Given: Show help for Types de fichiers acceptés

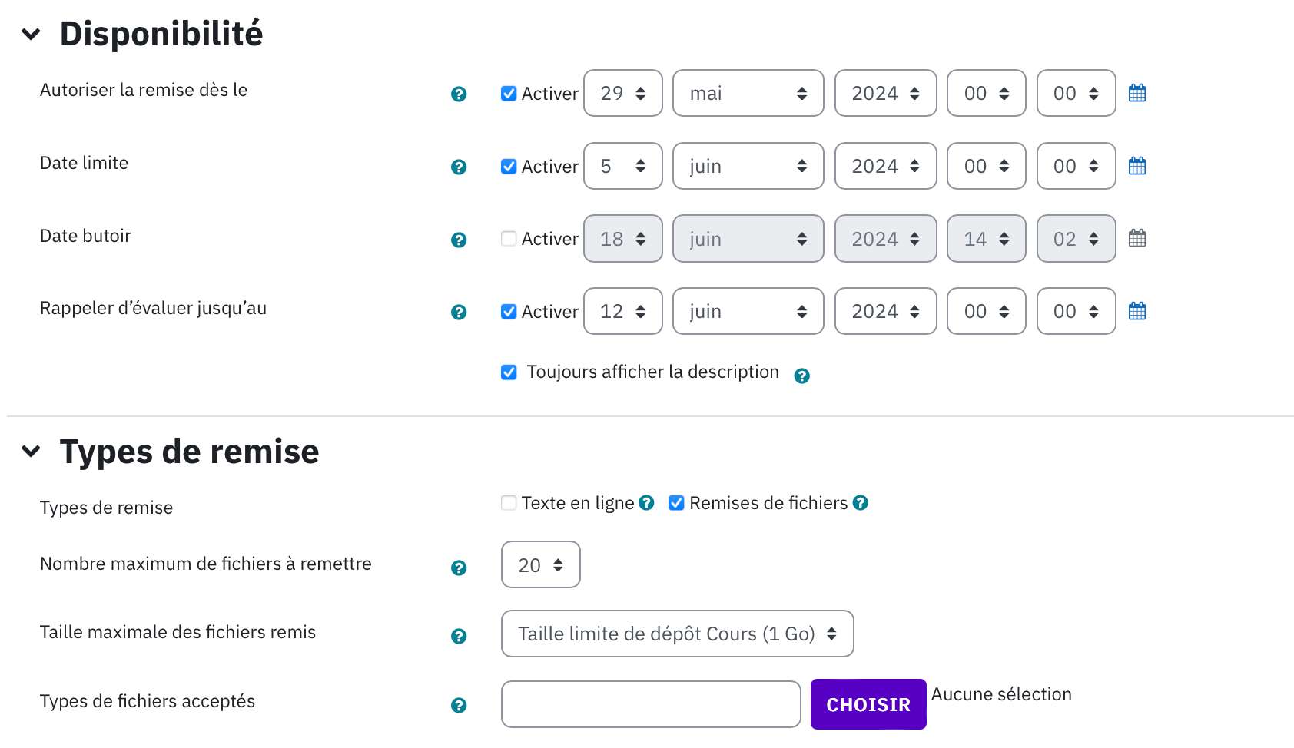Looking at the screenshot, I should tap(459, 705).
